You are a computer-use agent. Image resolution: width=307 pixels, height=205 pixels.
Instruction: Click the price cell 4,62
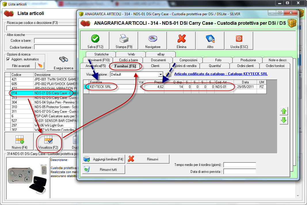[x=154, y=87]
